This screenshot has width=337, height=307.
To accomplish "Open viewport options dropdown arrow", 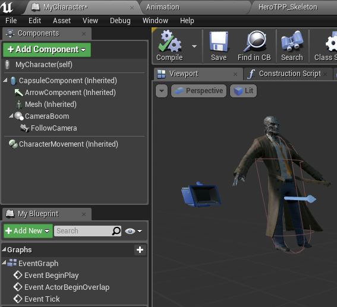I will pyautogui.click(x=162, y=91).
